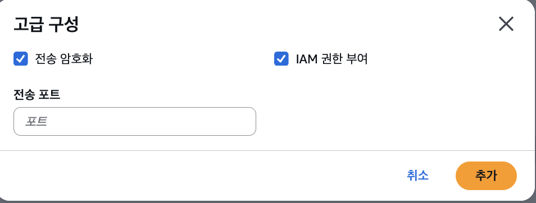Viewport: 536px width, 203px height.
Task: Click the 전송 포트 field label
Action: click(37, 95)
